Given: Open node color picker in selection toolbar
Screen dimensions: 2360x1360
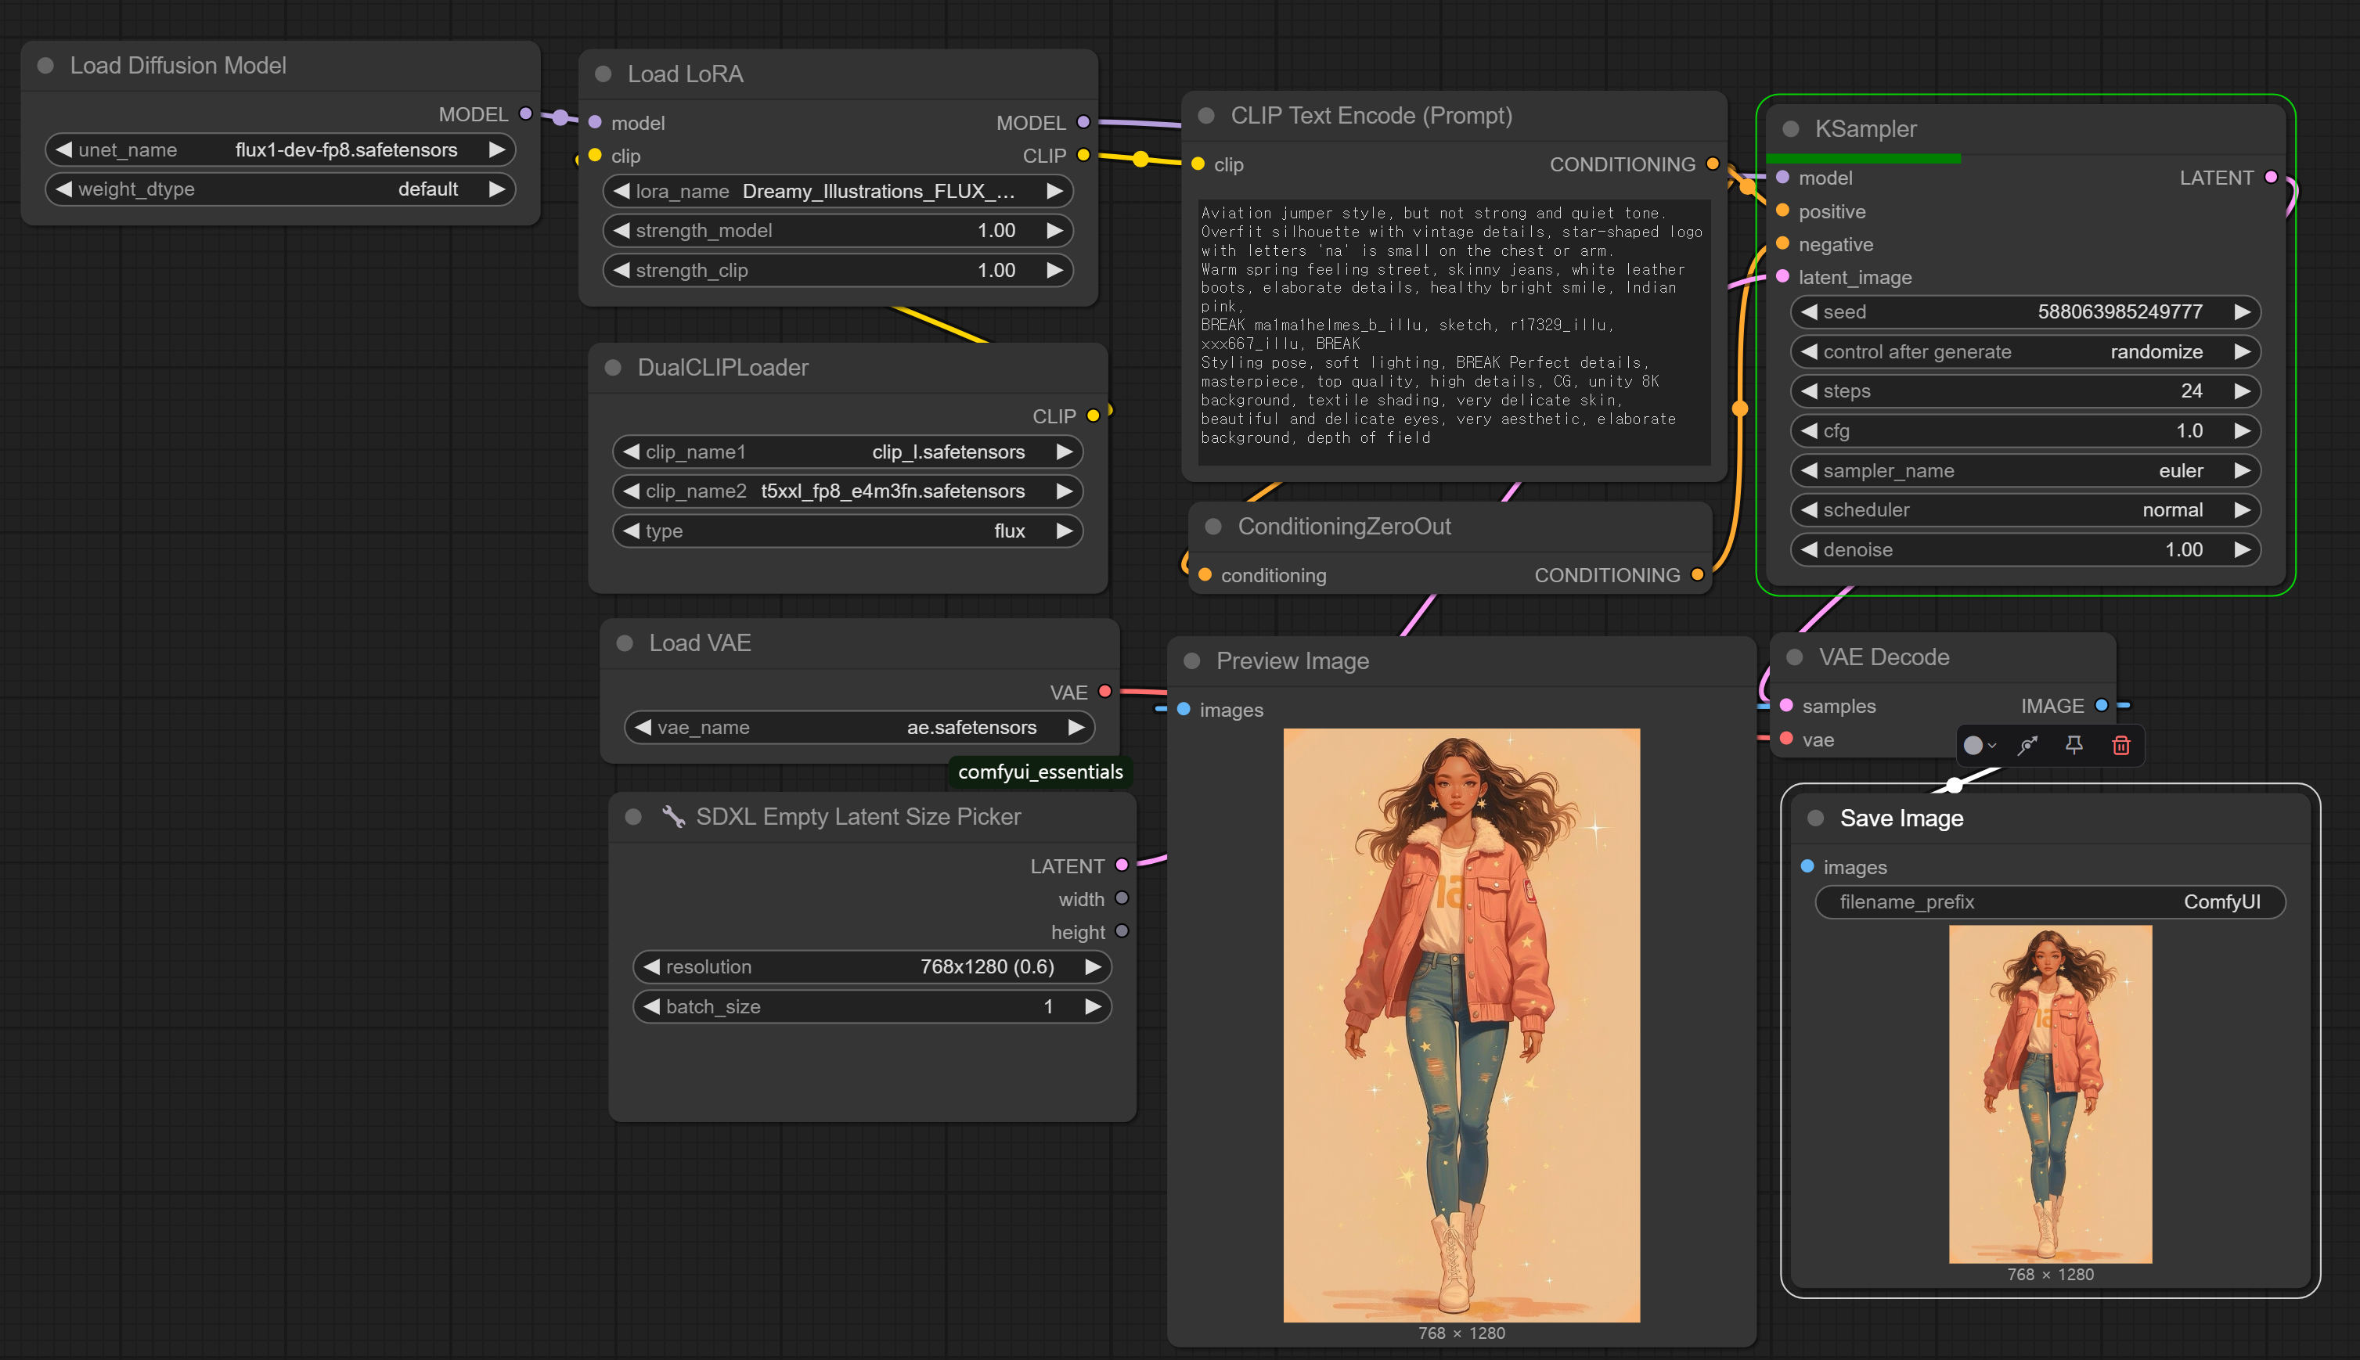Looking at the screenshot, I should click(1979, 746).
